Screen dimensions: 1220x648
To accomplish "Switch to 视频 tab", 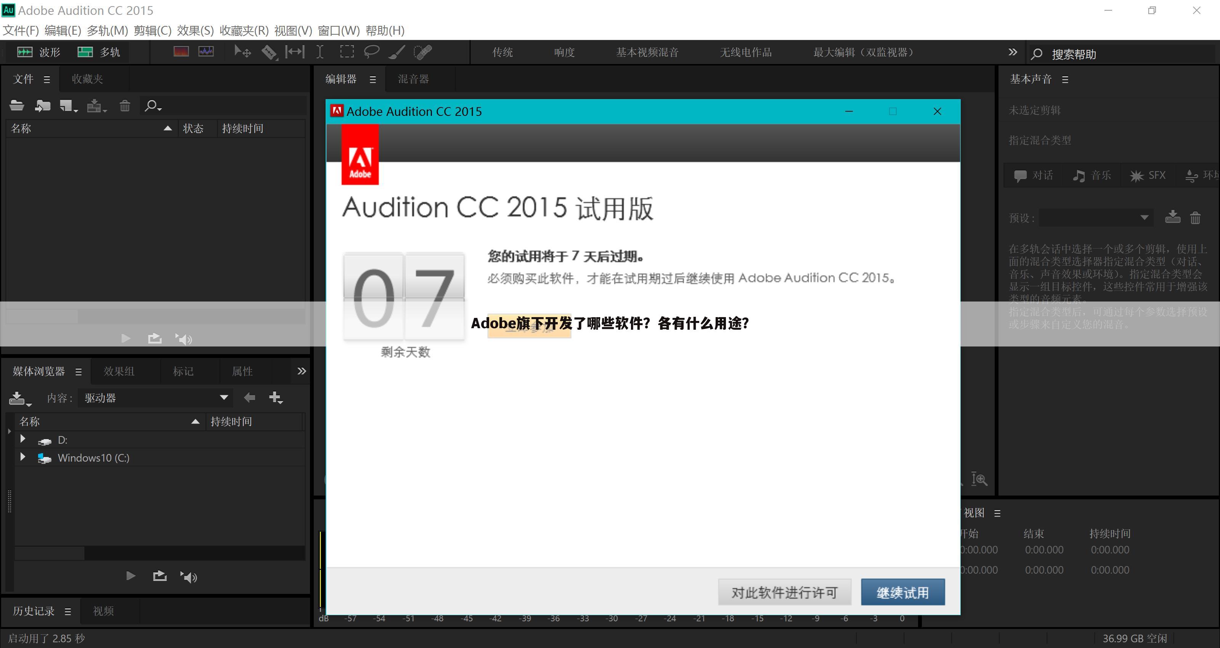I will pyautogui.click(x=103, y=611).
